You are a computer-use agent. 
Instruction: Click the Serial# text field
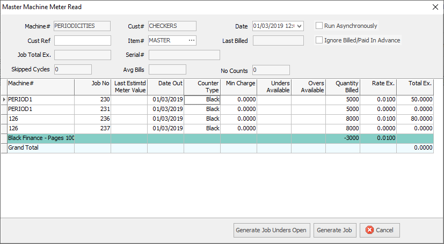184,55
